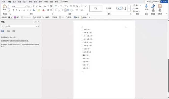Center-align the text

tap(59, 10)
